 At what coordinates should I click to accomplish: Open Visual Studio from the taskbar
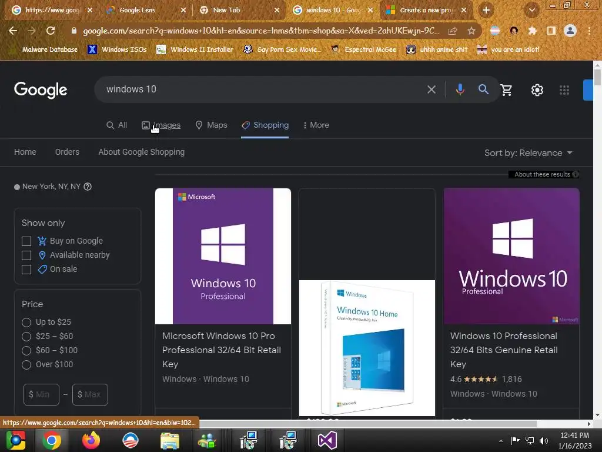click(327, 440)
